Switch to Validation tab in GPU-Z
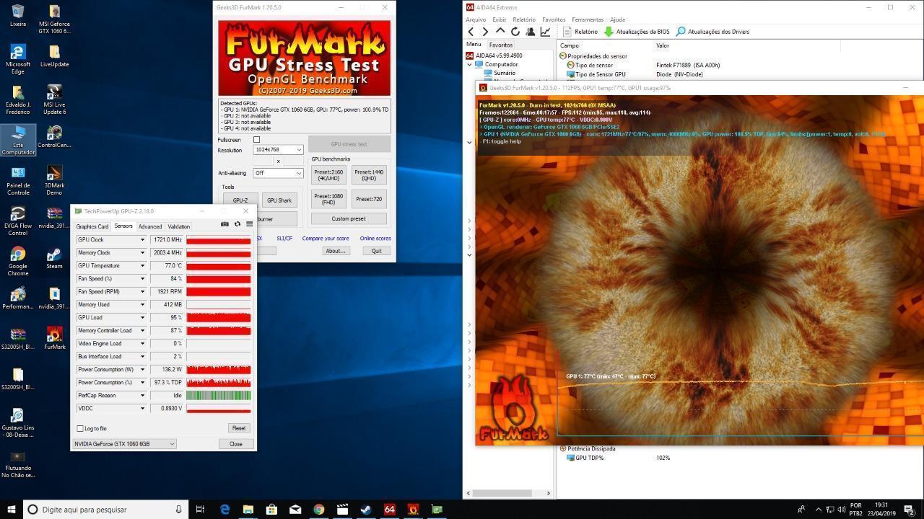The height and width of the screenshot is (519, 924). [x=178, y=226]
